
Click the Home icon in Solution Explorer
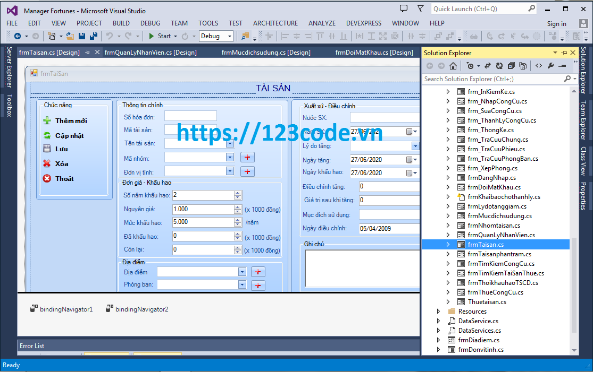point(453,65)
